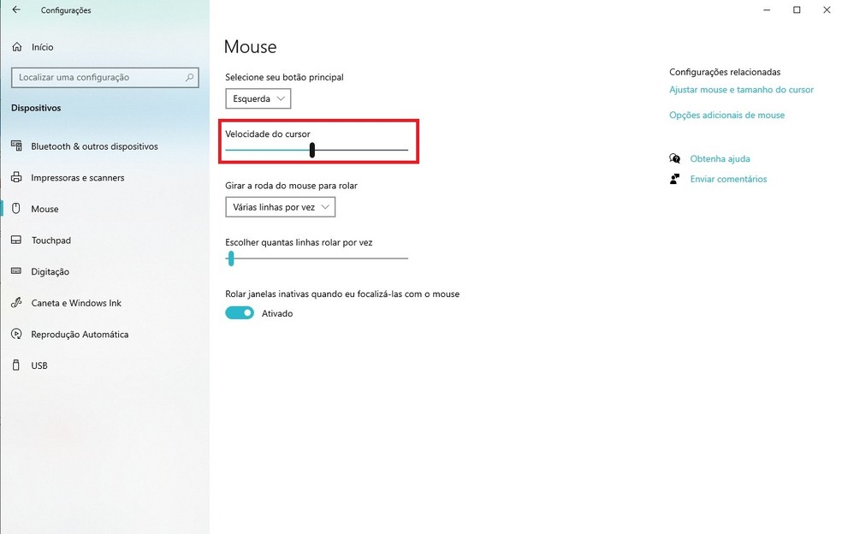Open the Touchpad settings page
The height and width of the screenshot is (534, 842).
pos(50,240)
